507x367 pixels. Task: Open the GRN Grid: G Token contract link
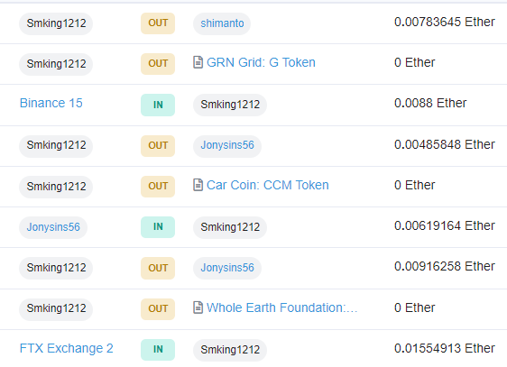pos(261,62)
